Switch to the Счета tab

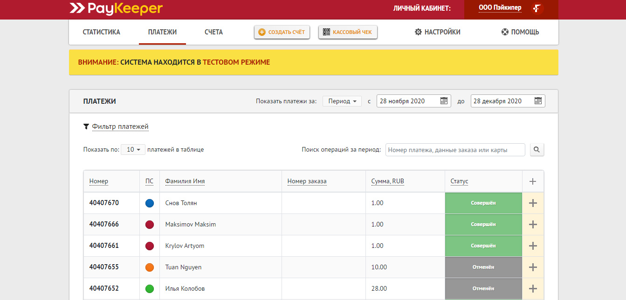pyautogui.click(x=213, y=32)
